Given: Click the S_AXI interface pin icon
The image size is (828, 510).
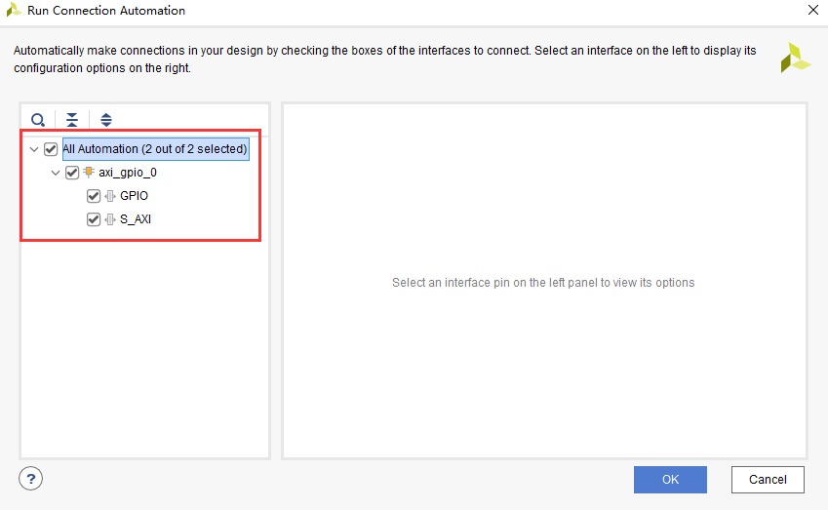Looking at the screenshot, I should tap(110, 219).
